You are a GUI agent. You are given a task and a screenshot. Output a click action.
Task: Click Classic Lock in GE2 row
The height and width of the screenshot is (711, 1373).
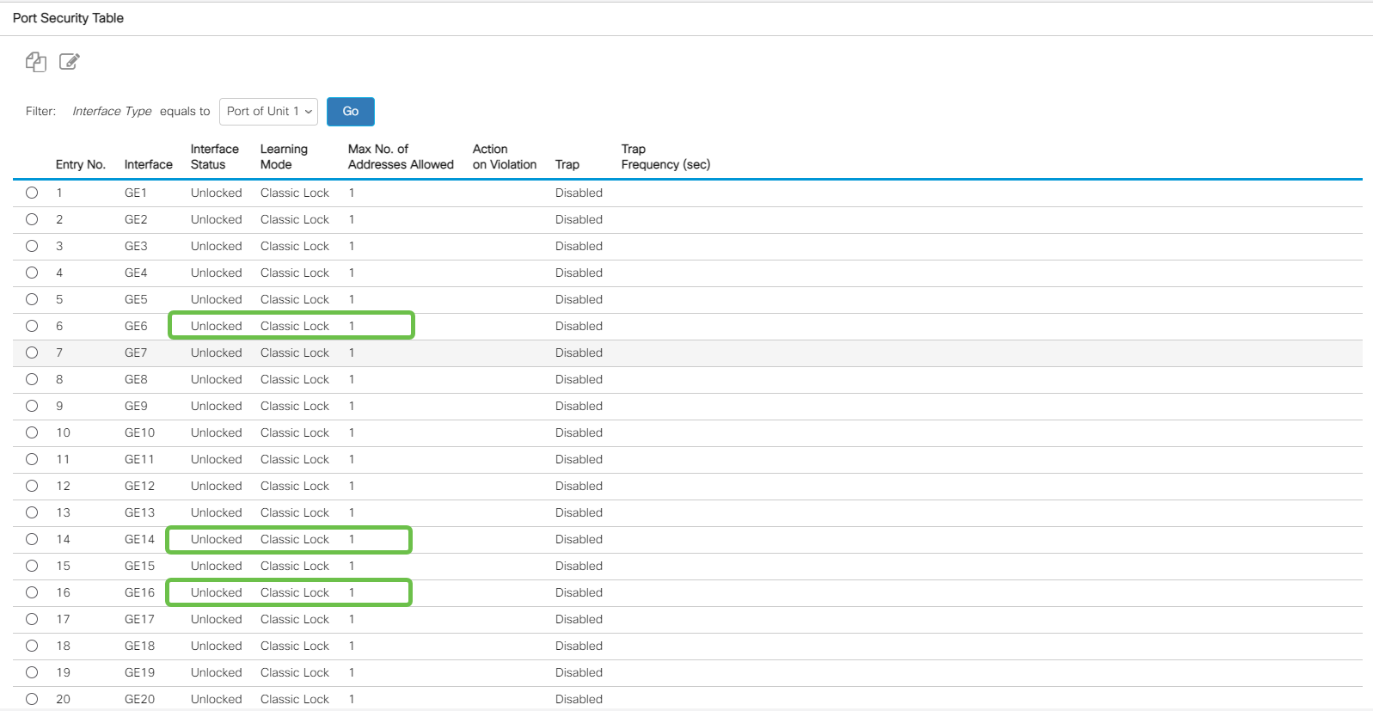pos(295,219)
